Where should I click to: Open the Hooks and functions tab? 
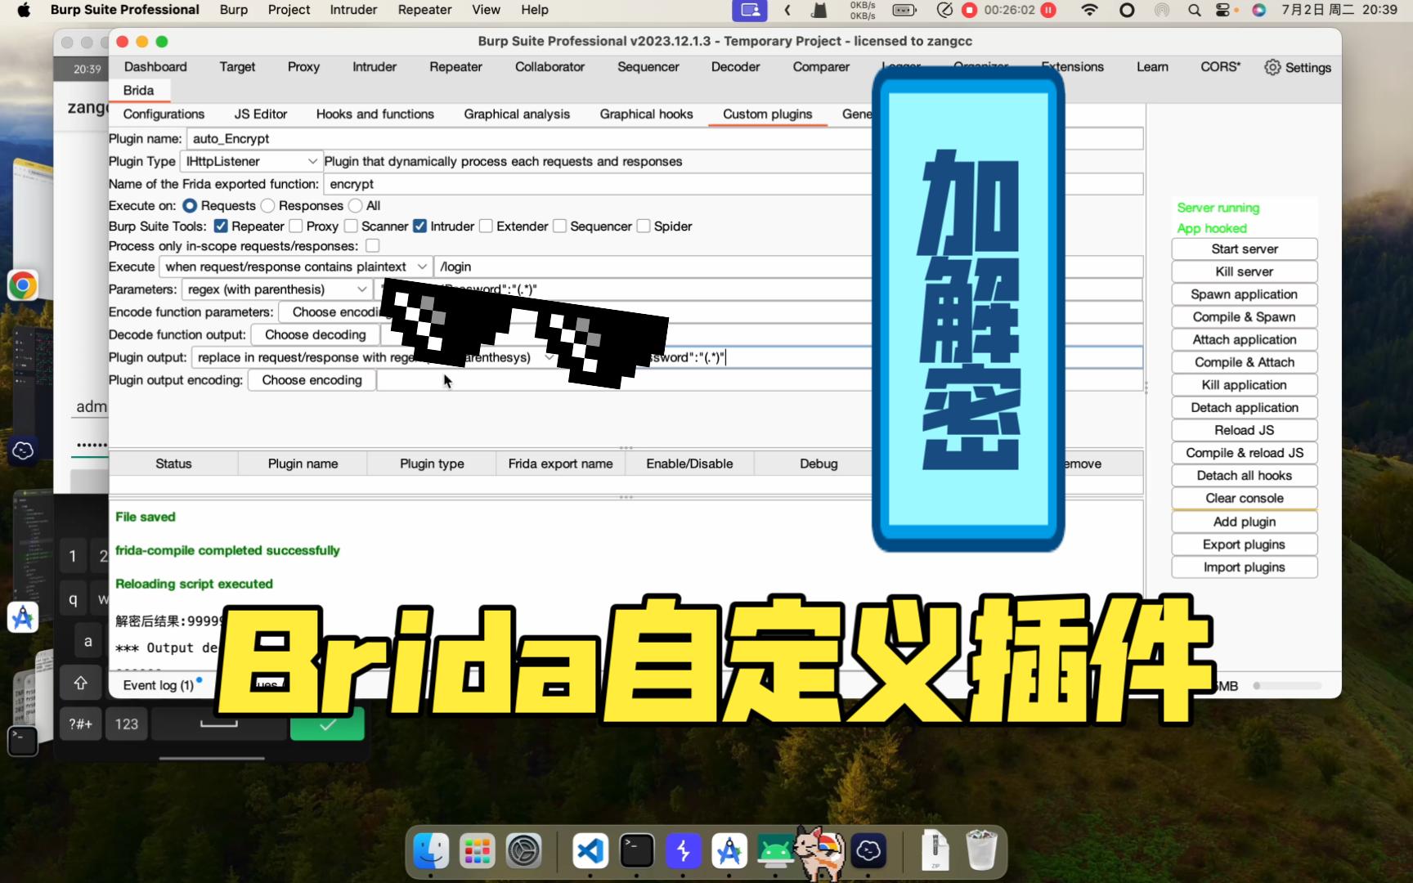375,114
